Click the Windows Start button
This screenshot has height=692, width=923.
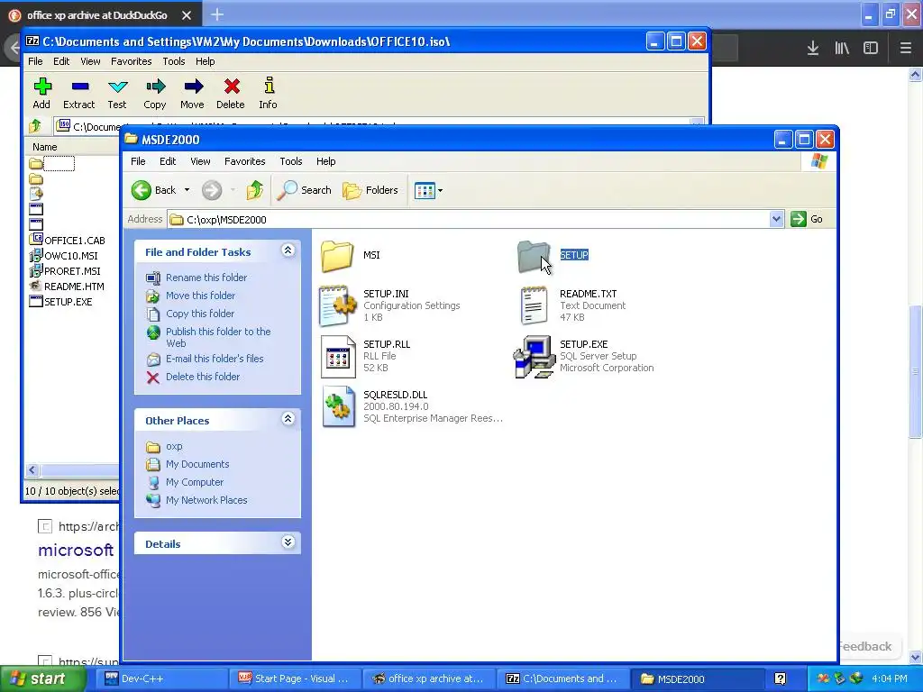41,678
